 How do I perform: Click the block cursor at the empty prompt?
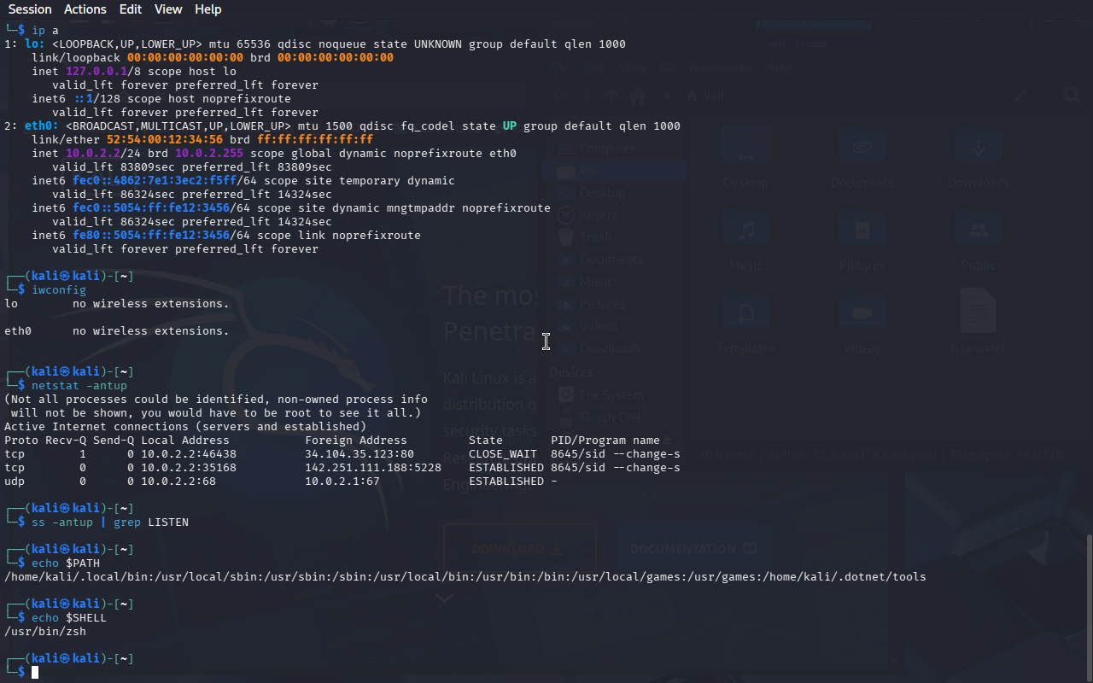35,673
